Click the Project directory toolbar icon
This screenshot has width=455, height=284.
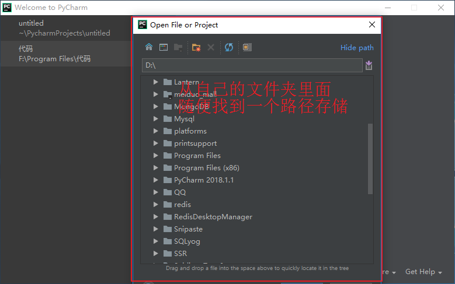coord(178,47)
